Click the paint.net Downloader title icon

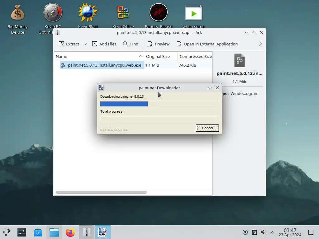(x=101, y=87)
